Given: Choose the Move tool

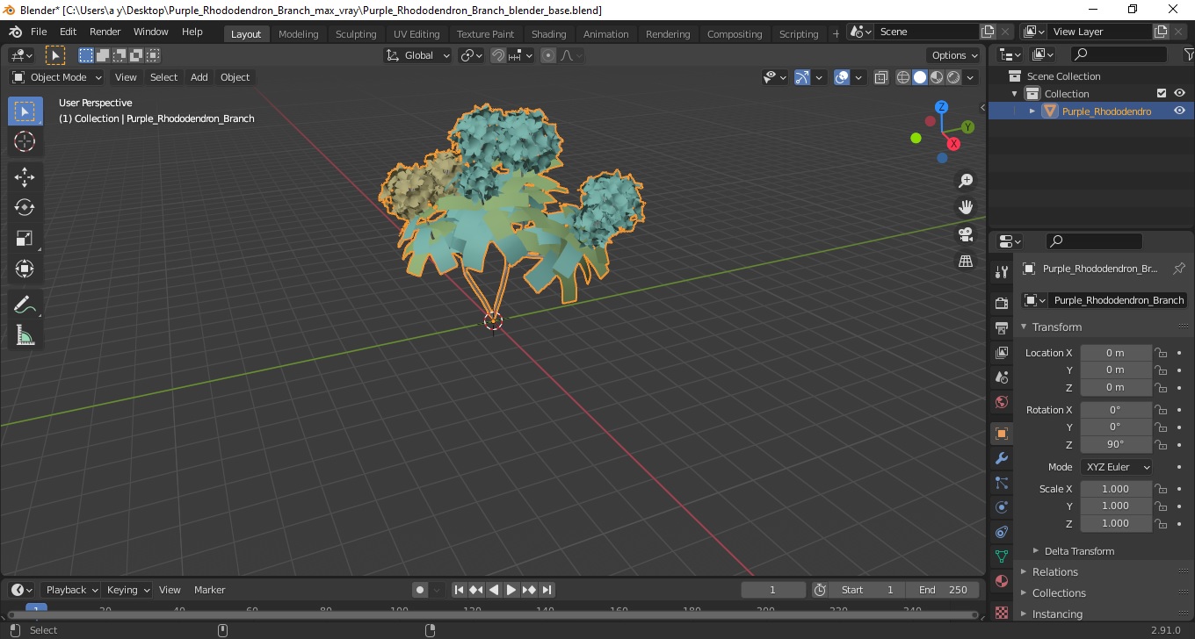Looking at the screenshot, I should pyautogui.click(x=25, y=177).
